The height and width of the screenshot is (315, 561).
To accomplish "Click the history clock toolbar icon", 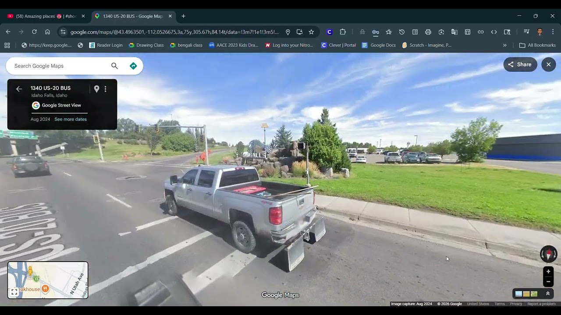I will tap(402, 32).
